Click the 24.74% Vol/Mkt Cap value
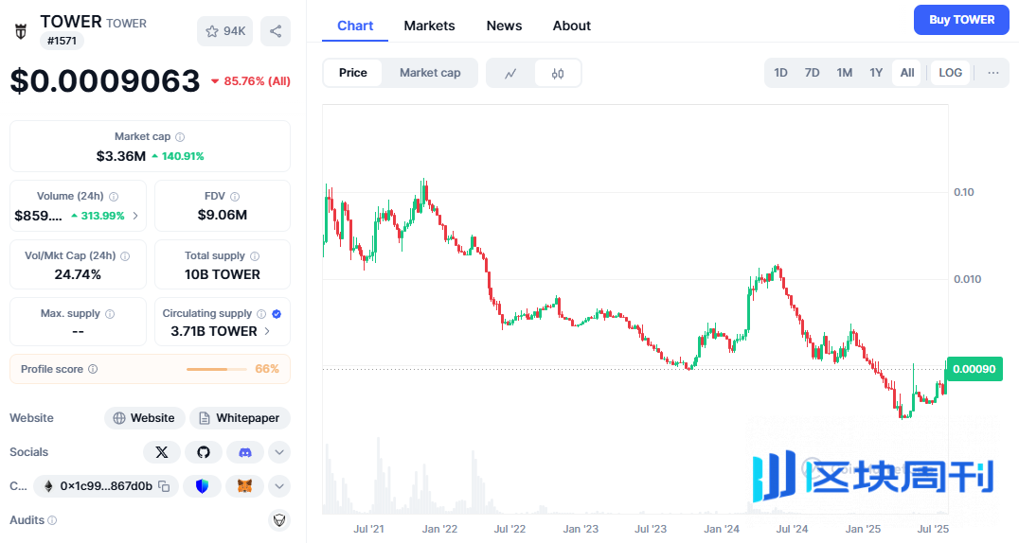 [78, 274]
